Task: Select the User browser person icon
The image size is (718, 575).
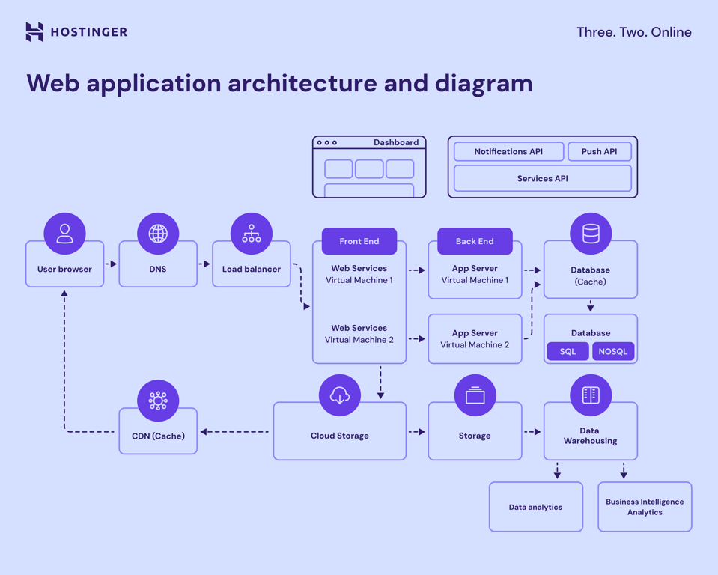Action: pos(64,232)
